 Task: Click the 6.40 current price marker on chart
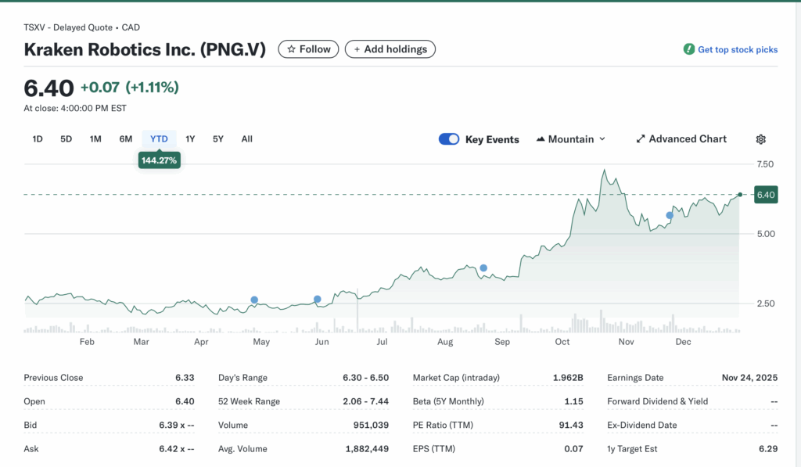764,194
